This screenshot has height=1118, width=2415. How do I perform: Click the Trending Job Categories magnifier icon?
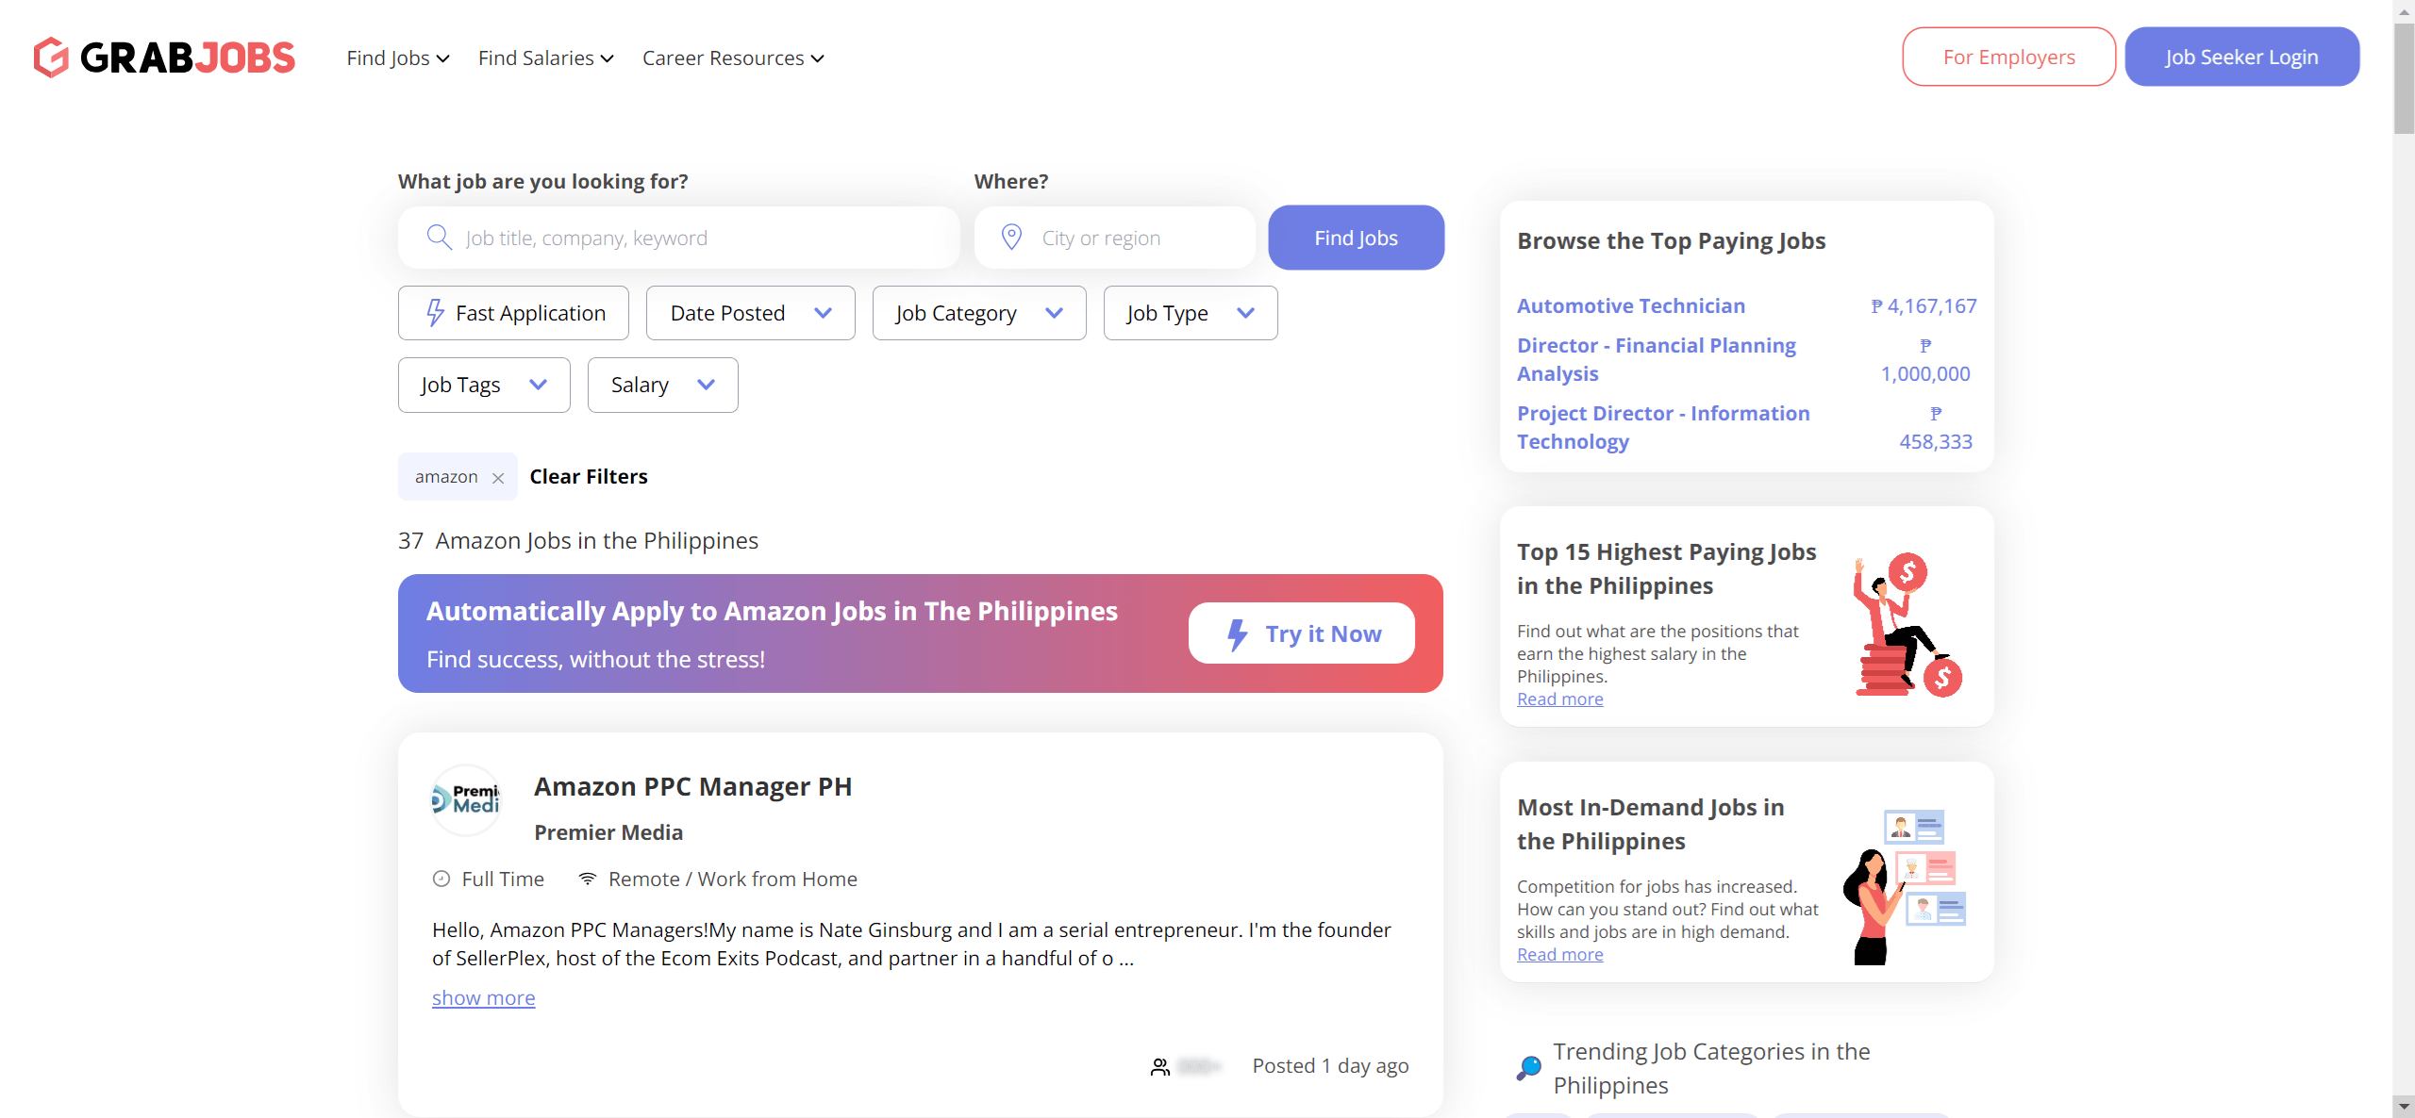point(1529,1067)
